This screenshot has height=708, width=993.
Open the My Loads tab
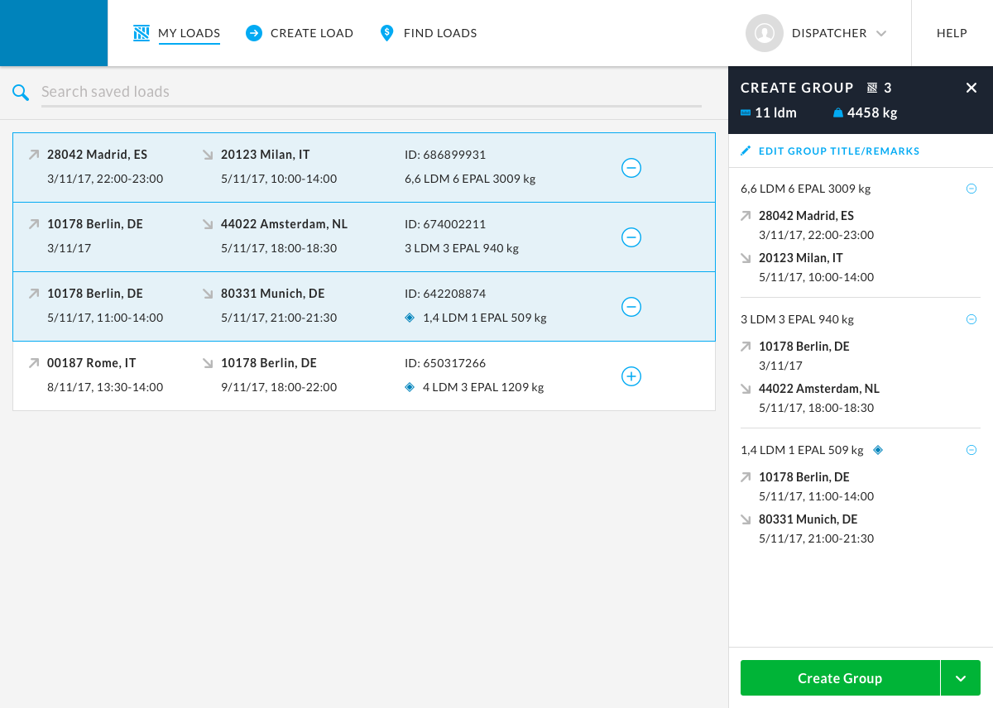pos(189,33)
